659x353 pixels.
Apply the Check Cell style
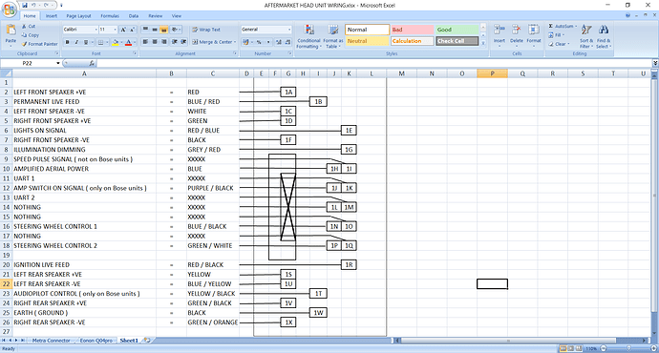click(x=457, y=41)
